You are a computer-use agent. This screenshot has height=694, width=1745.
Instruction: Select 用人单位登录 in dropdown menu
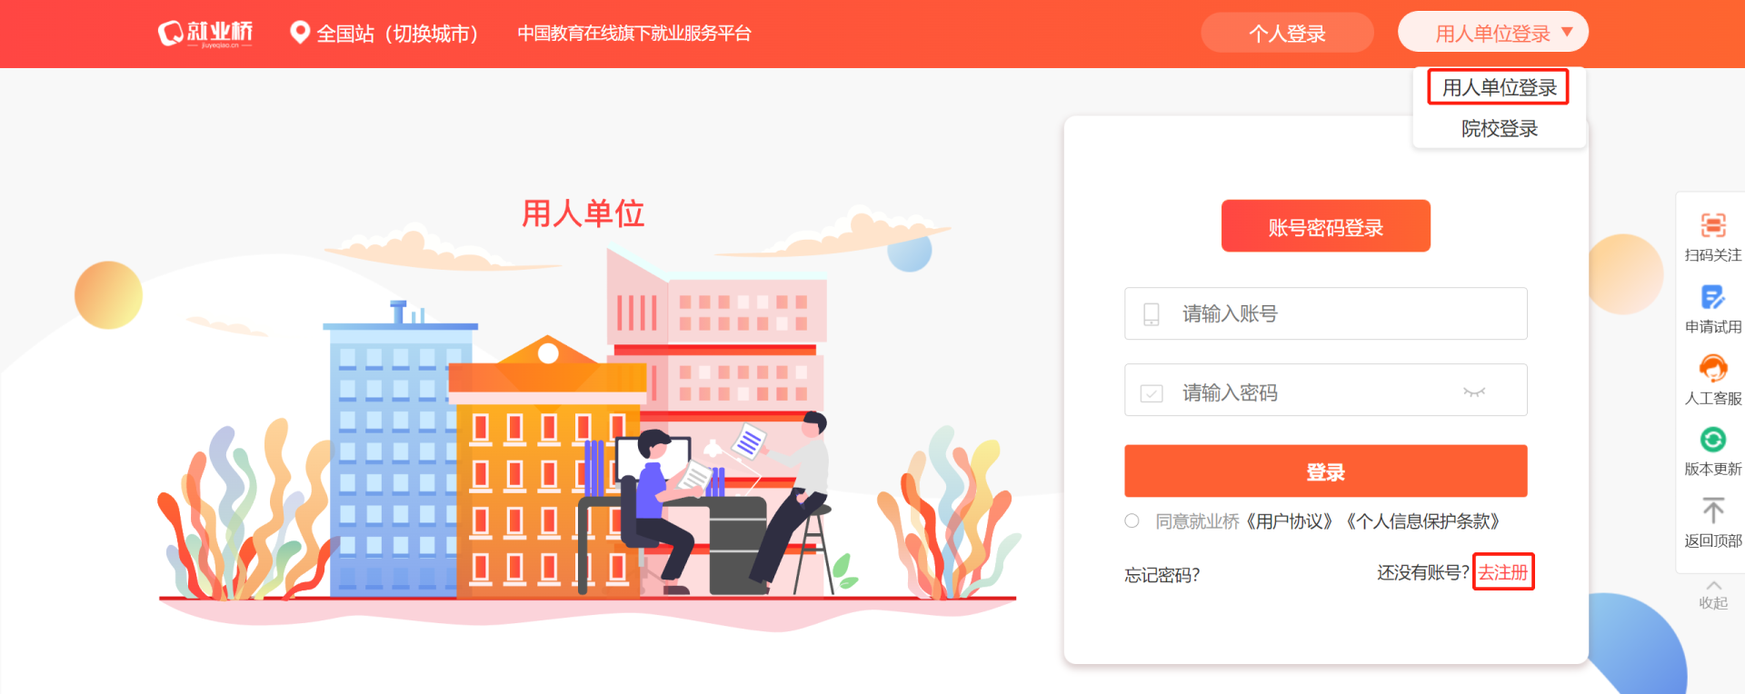click(x=1499, y=87)
